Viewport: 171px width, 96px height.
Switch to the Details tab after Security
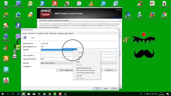[x=53, y=33]
